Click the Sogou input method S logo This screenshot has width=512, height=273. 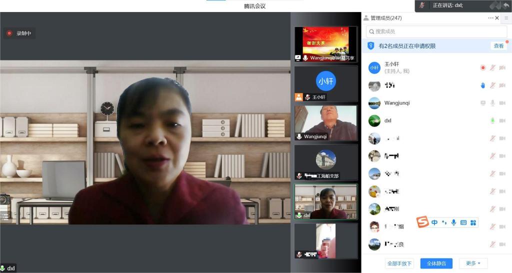423,222
